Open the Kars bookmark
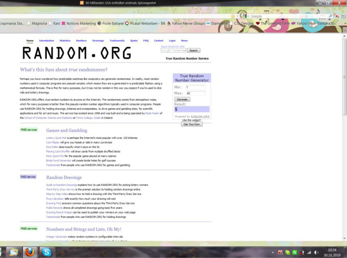This screenshot has height=258, width=347. pyautogui.click(x=55, y=23)
